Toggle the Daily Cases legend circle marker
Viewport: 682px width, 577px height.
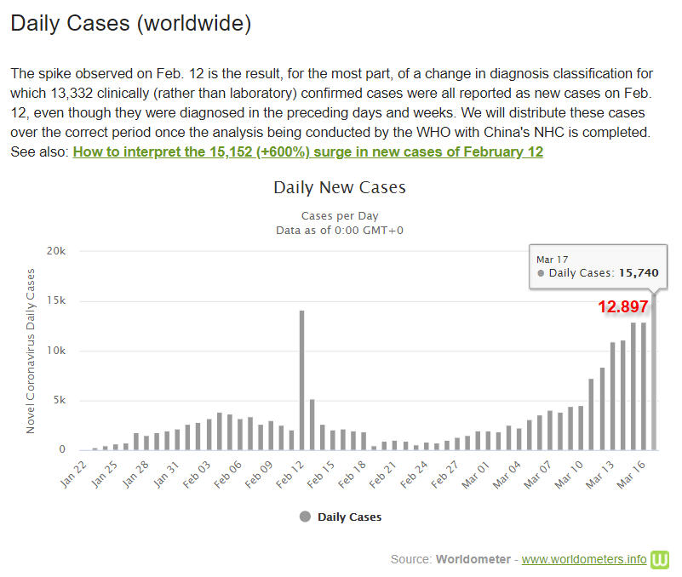click(x=306, y=517)
